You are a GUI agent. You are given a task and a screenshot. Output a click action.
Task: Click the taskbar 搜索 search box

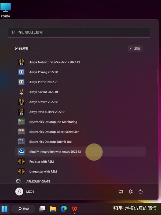coord(23,209)
